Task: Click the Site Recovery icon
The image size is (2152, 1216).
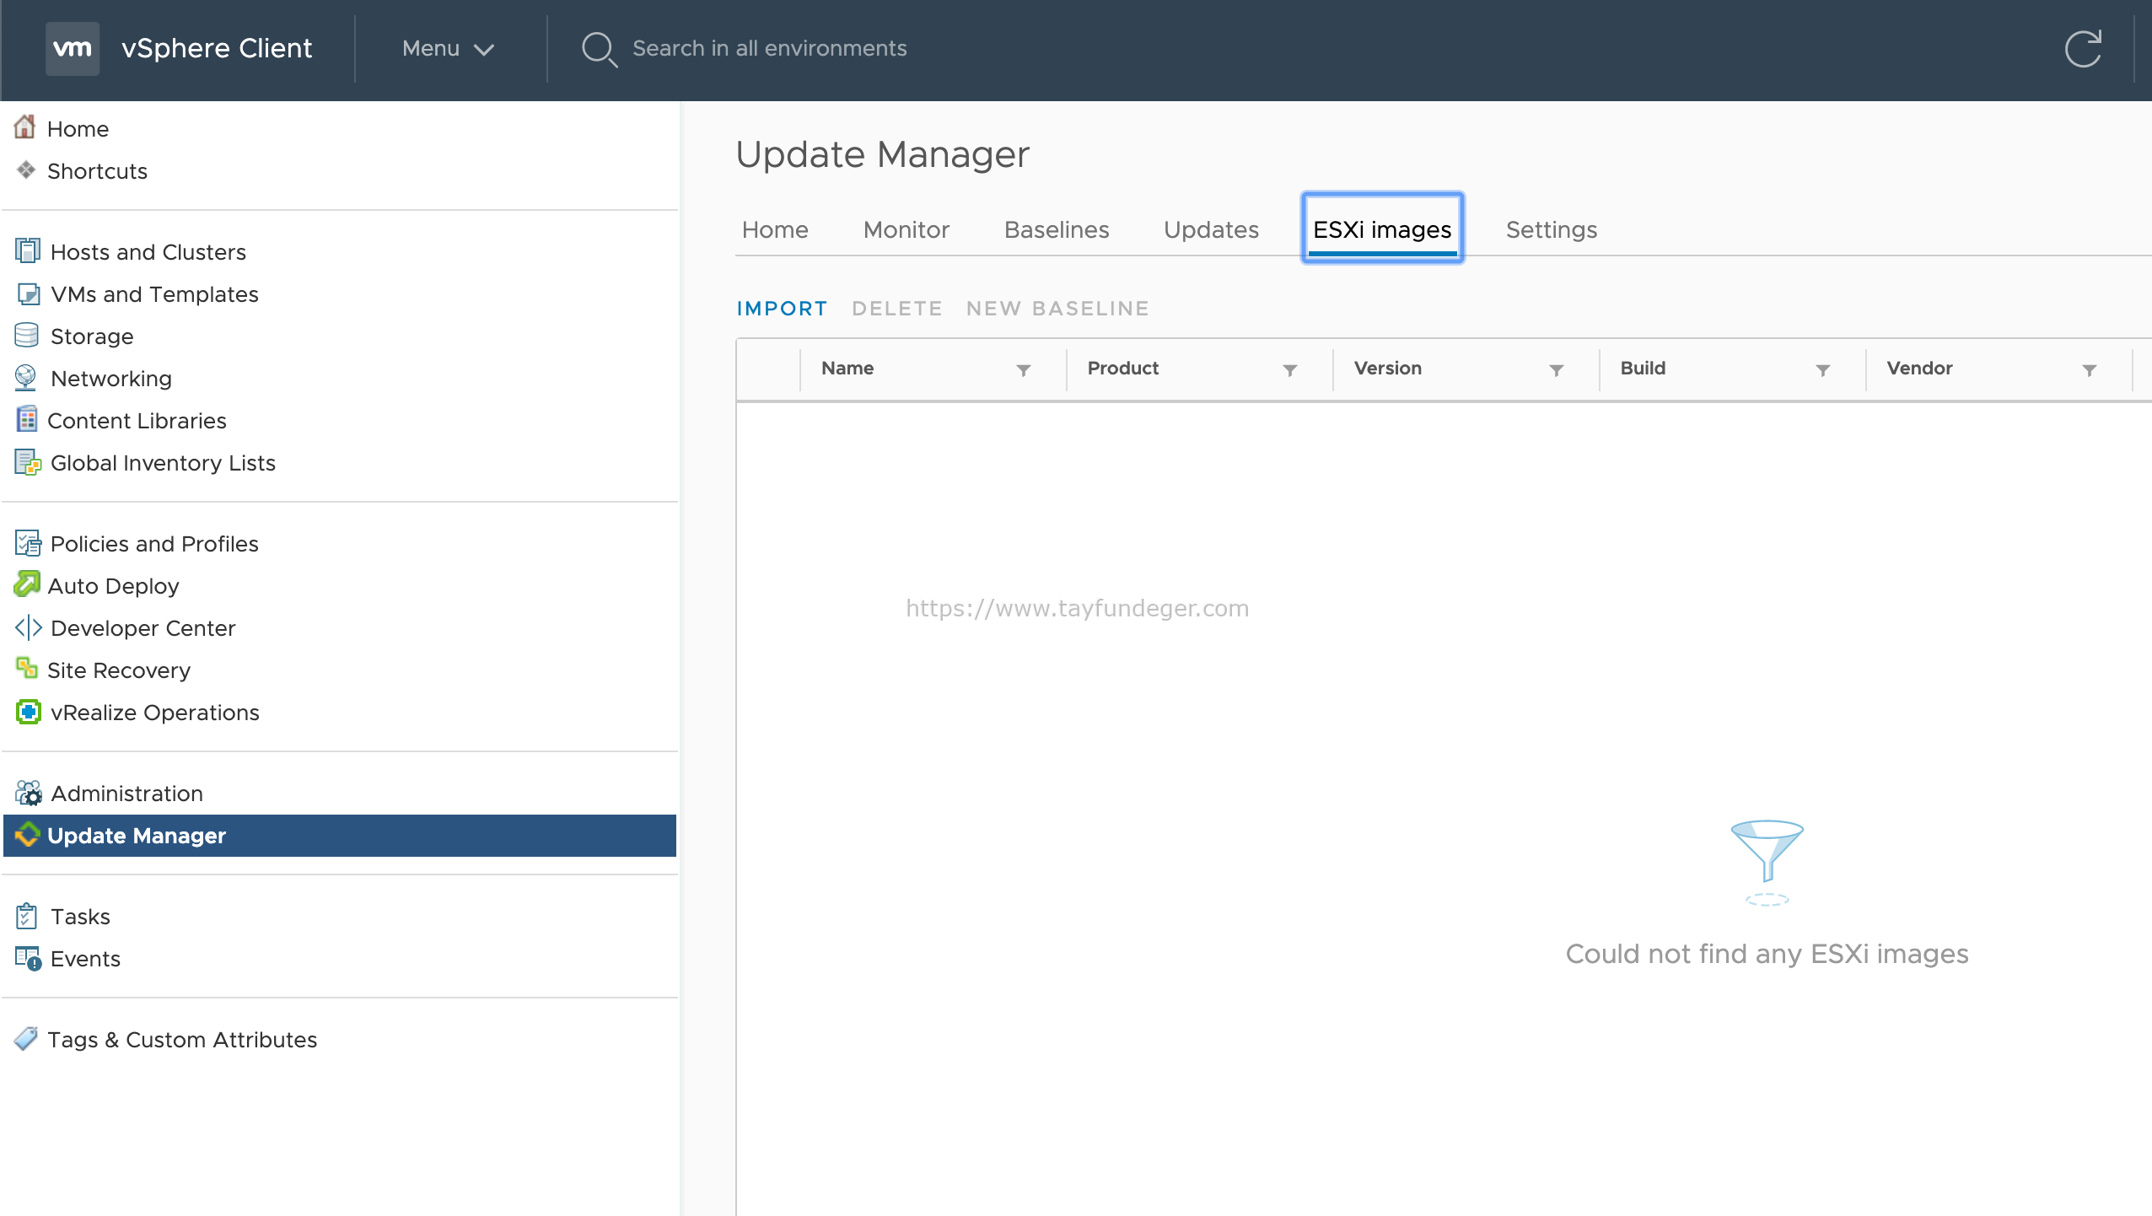Action: (x=27, y=669)
